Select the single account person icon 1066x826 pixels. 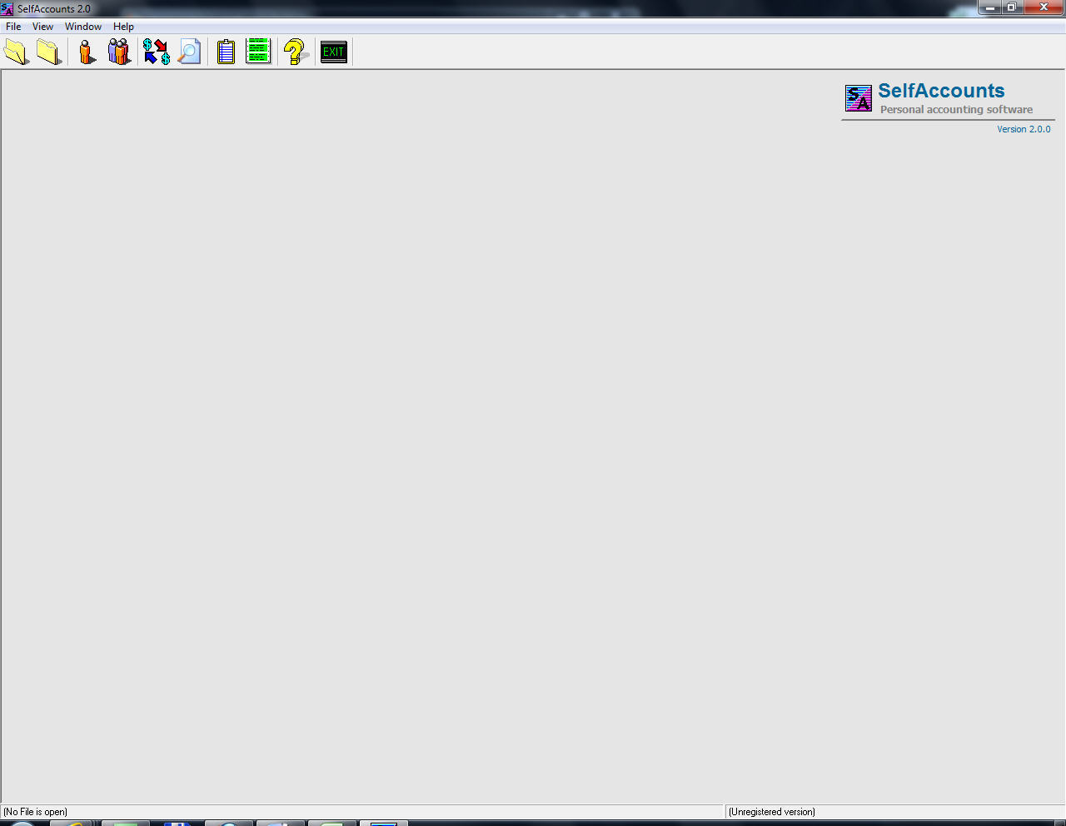(87, 51)
